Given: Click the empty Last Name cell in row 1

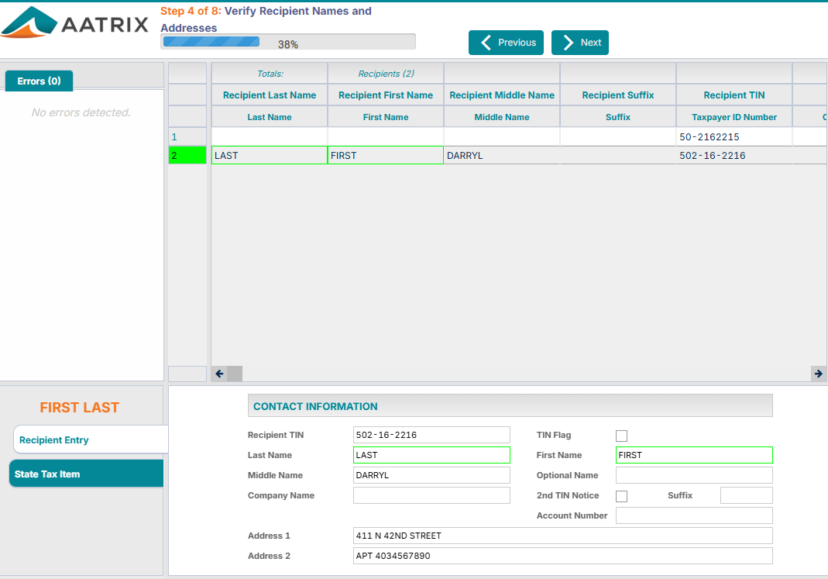Looking at the screenshot, I should coord(270,137).
